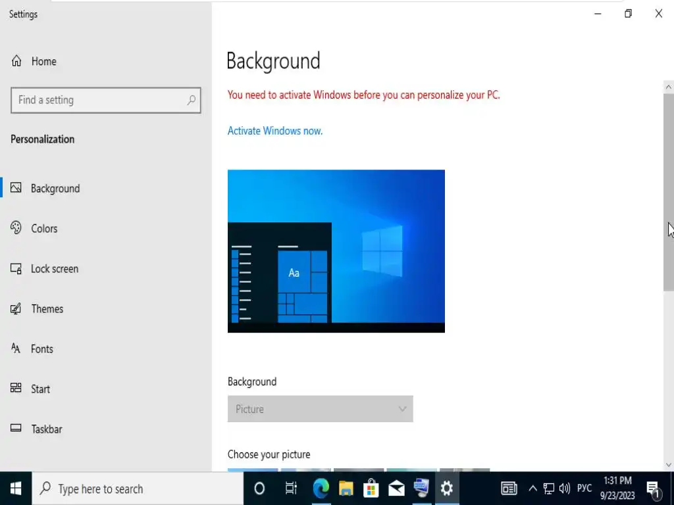The width and height of the screenshot is (674, 505).
Task: Click the volume speaker icon
Action: (x=565, y=489)
